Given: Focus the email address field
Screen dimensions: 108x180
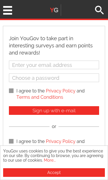Looking at the screenshot, I should [x=54, y=65].
